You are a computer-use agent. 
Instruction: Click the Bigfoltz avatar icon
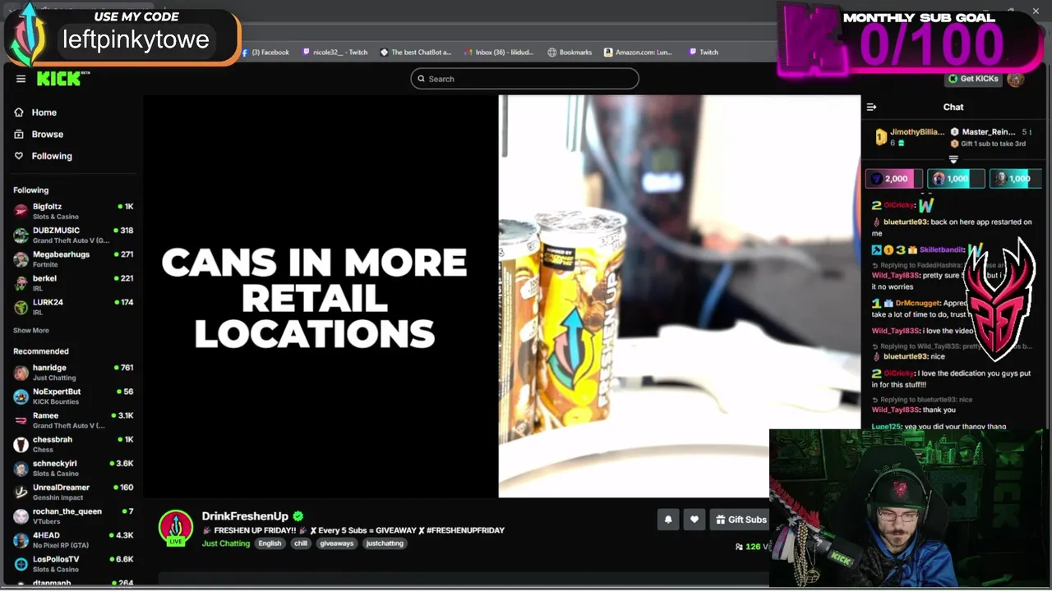coord(21,212)
